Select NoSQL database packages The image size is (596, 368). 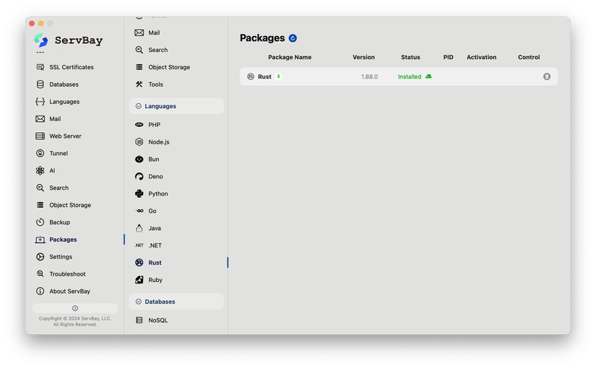(x=151, y=320)
